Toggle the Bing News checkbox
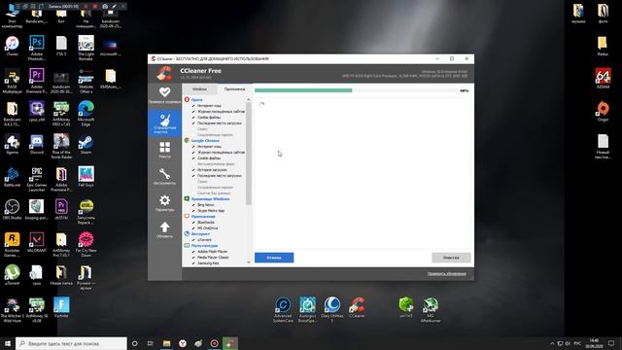Image resolution: width=622 pixels, height=350 pixels. (193, 205)
